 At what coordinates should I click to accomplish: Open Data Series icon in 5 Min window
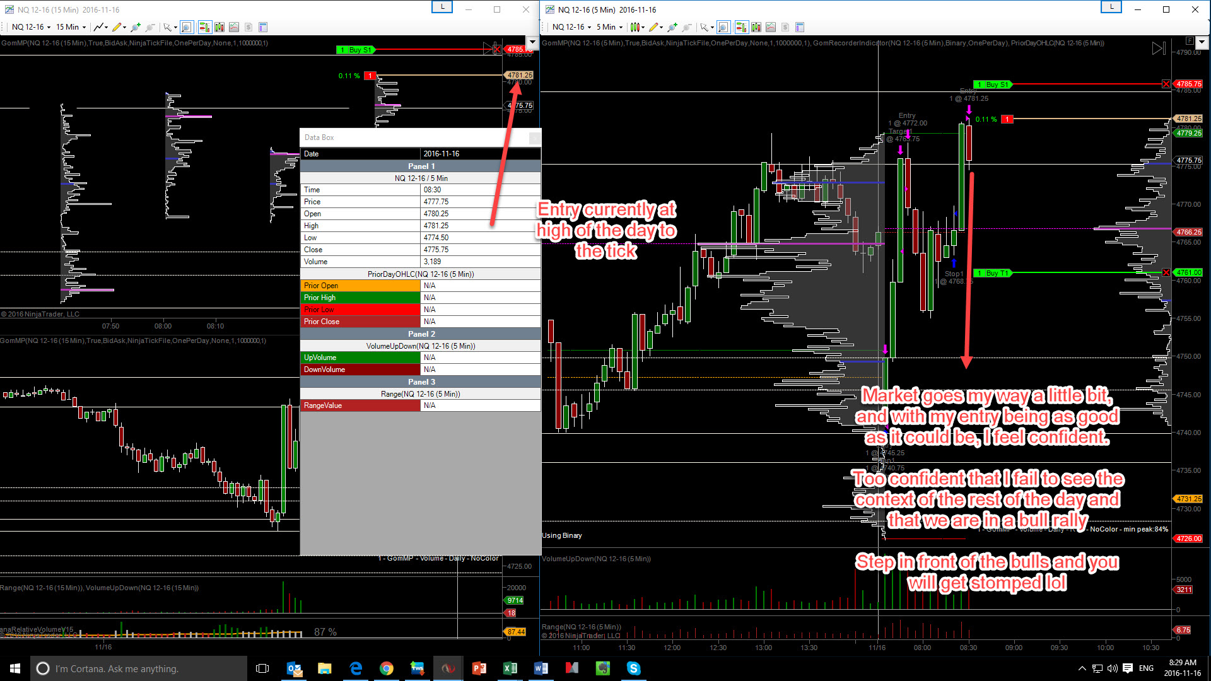756,27
